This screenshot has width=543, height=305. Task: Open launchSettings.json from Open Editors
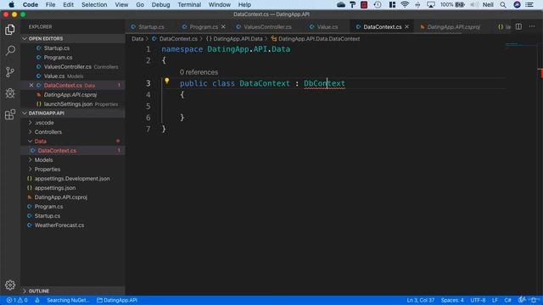coord(68,103)
